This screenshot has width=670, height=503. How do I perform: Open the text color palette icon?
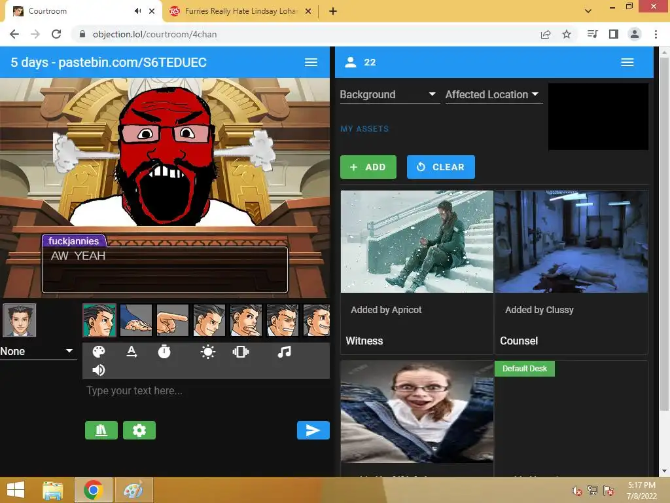[99, 352]
